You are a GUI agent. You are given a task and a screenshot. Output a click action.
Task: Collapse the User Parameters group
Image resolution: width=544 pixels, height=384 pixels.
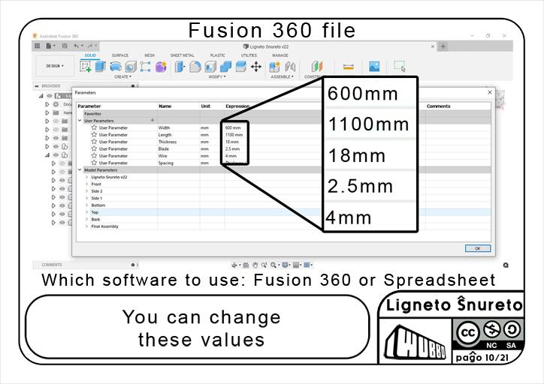(x=80, y=121)
